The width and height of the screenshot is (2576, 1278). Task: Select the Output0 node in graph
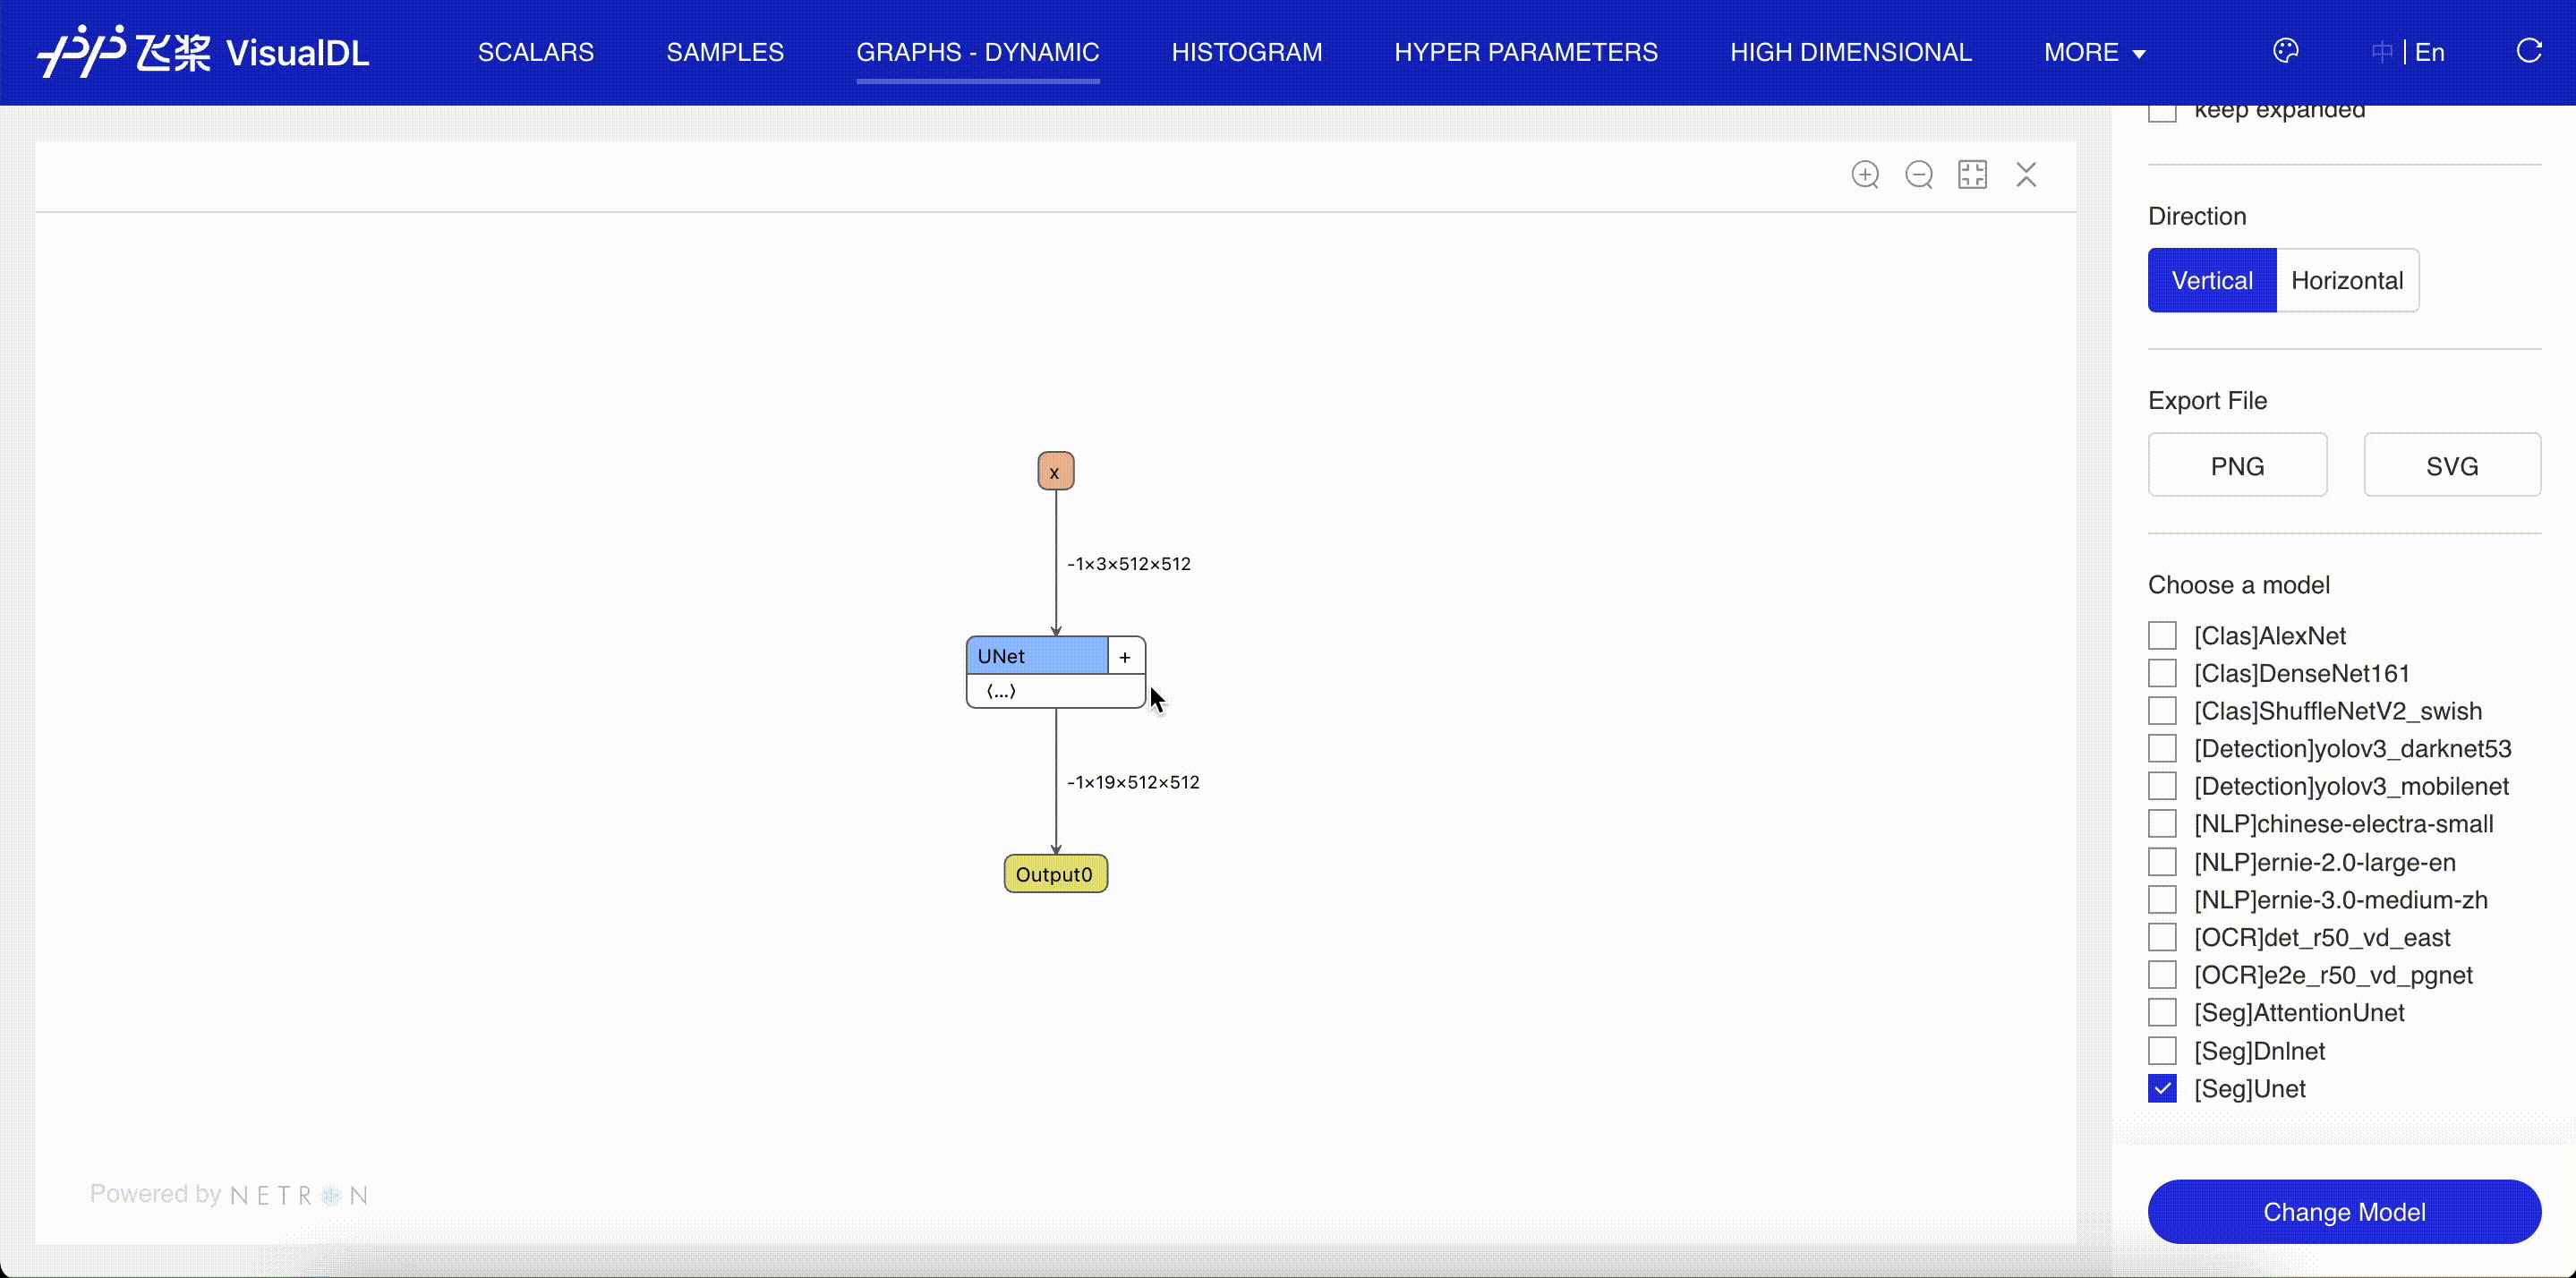click(1054, 875)
